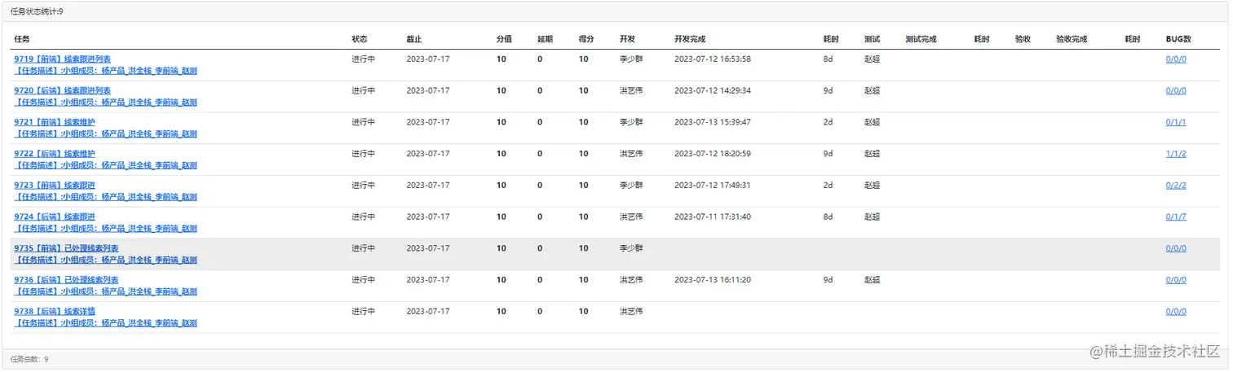Screen dimensions: 1233x372
Task: Click deadline 2023-07-17 in task 9736 row
Action: 428,280
